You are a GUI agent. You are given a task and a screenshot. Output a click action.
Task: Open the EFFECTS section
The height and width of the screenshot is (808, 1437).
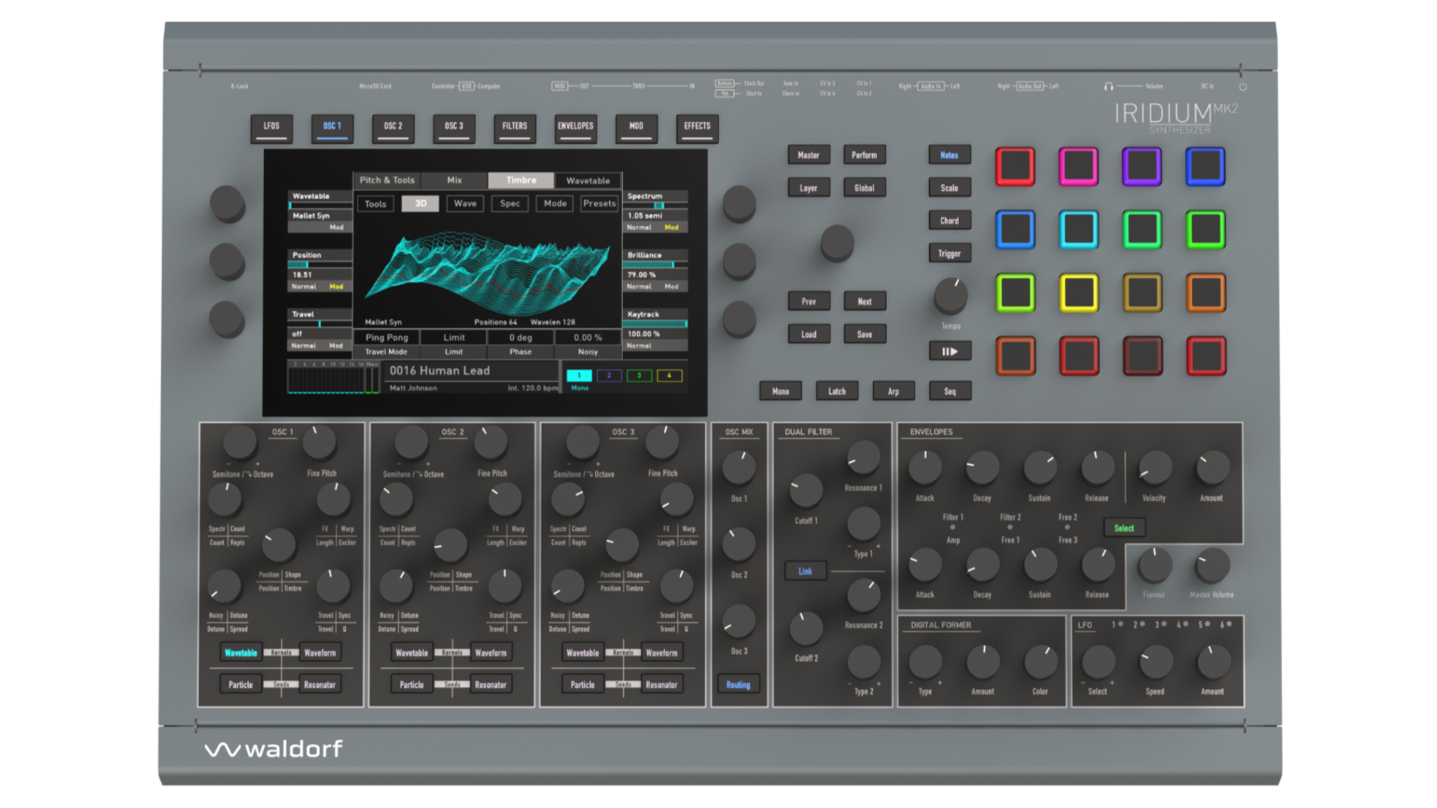coord(696,127)
